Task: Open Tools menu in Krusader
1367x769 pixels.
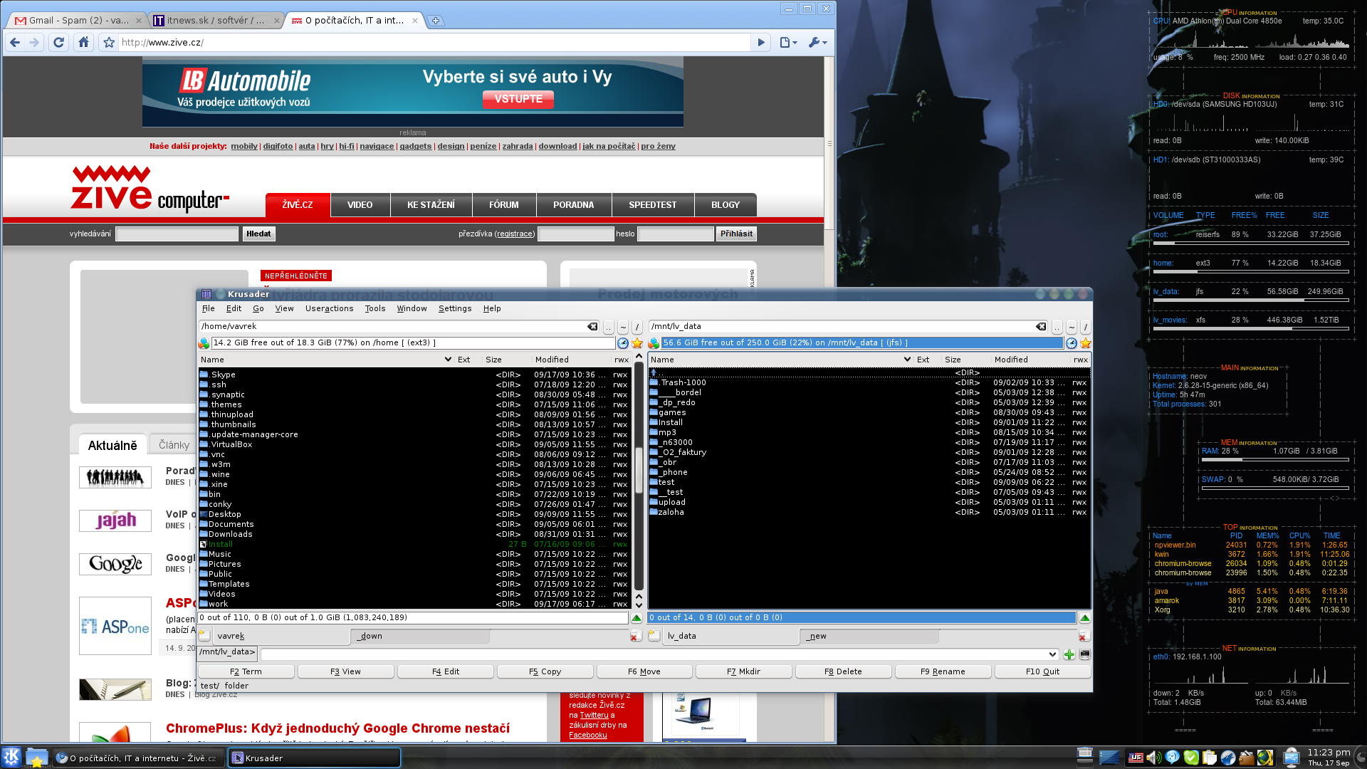Action: point(375,309)
